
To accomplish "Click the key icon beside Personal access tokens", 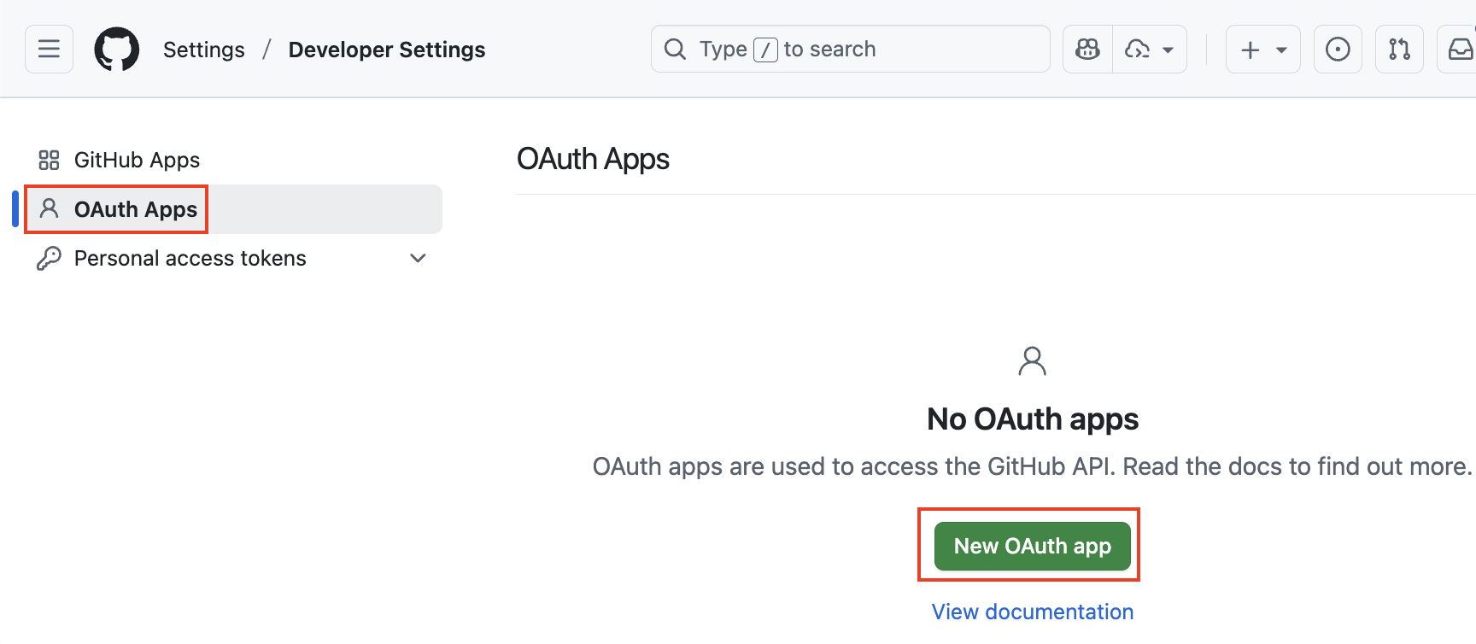I will (49, 257).
